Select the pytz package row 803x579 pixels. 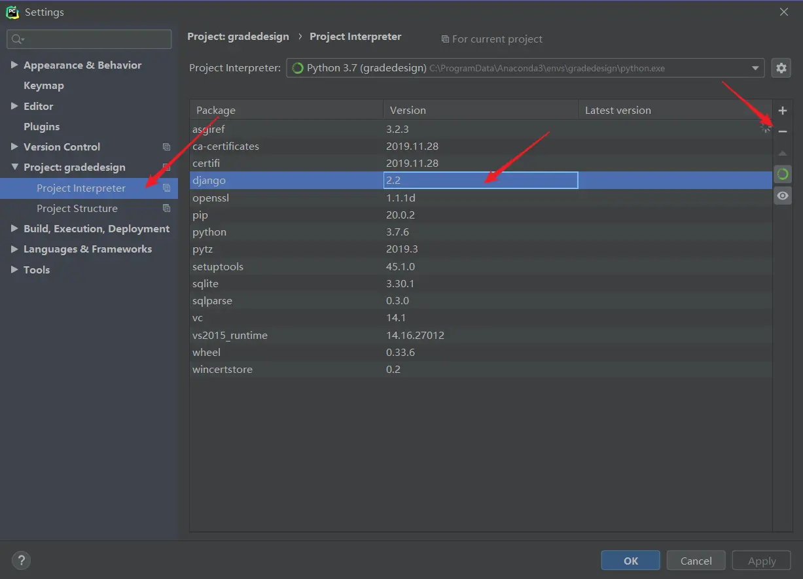pos(481,249)
